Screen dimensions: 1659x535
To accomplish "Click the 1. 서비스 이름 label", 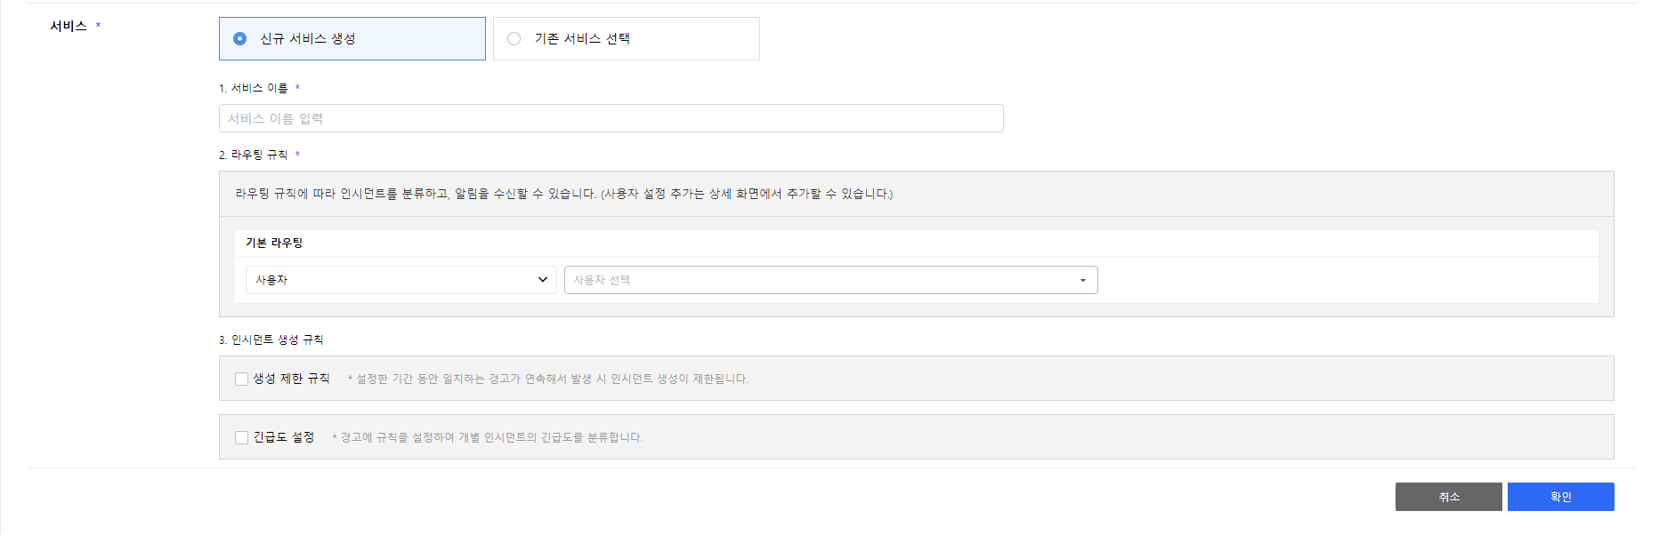I will pyautogui.click(x=254, y=88).
